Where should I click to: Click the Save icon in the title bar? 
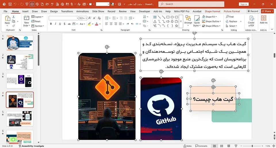pyautogui.click(x=10, y=4)
